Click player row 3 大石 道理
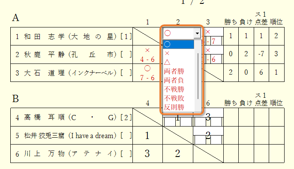The width and height of the screenshot is (294, 169). [72, 73]
